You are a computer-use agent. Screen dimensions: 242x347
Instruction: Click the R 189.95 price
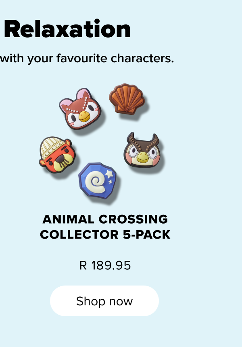point(105,266)
